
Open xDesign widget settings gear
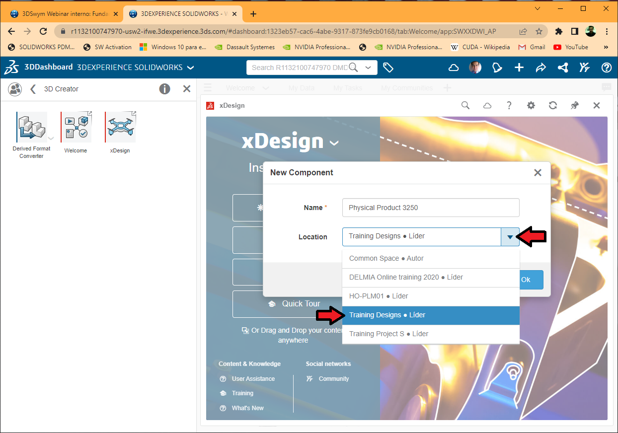click(x=531, y=105)
